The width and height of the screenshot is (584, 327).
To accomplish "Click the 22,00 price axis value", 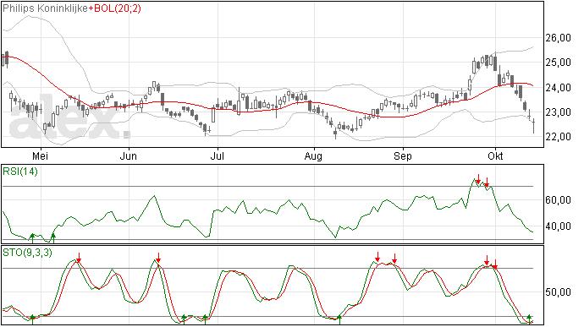I will coord(558,137).
